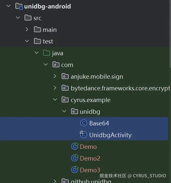Select the unidbg package label
The width and height of the screenshot is (171, 183).
[90, 112]
